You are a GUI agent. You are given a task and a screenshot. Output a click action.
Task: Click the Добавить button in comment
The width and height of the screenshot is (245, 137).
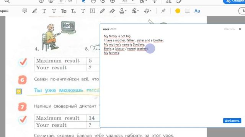pos(232,121)
